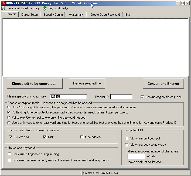Click Remove selected line button

(87, 83)
